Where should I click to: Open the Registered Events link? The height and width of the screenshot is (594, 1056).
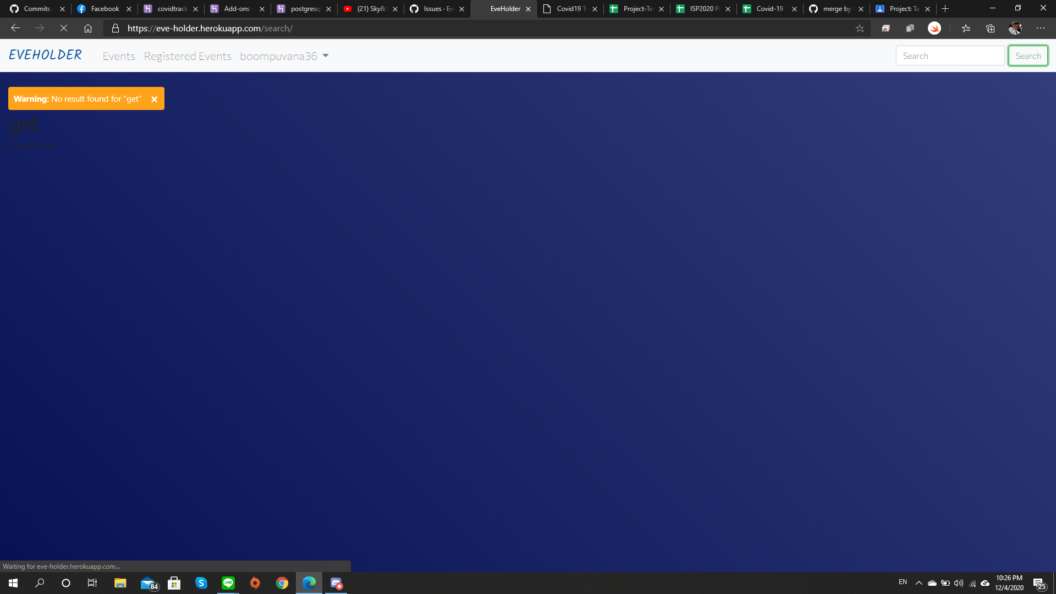(187, 56)
